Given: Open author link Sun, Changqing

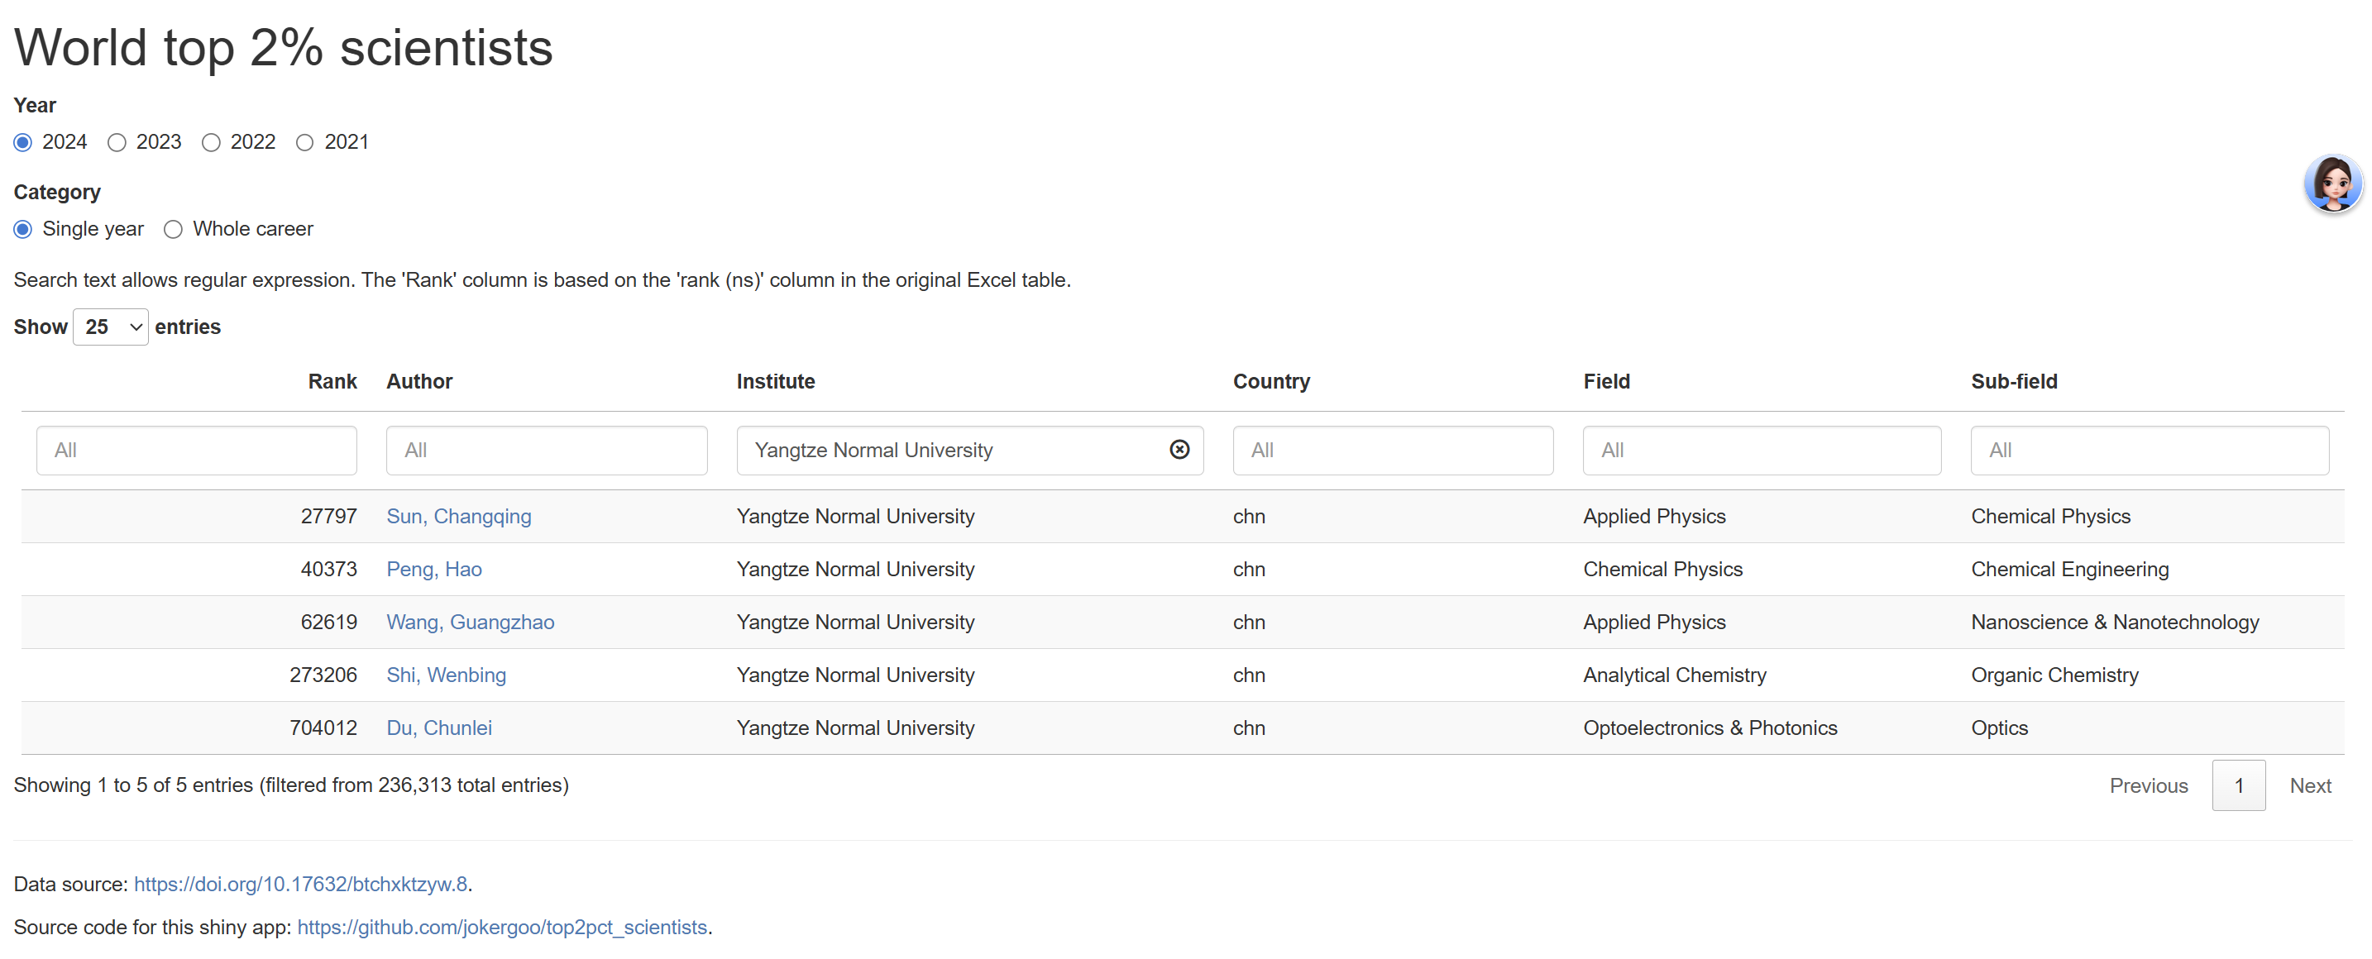Looking at the screenshot, I should pos(458,517).
